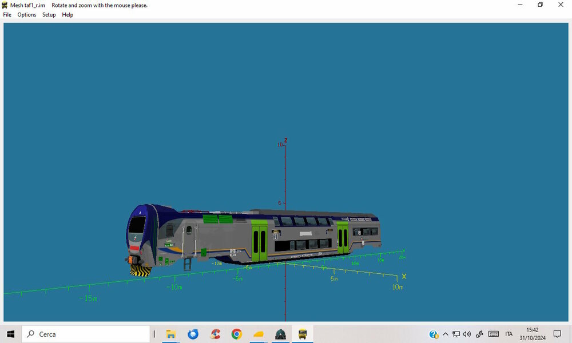
Task: Open the Windows Start menu
Action: tap(10, 334)
